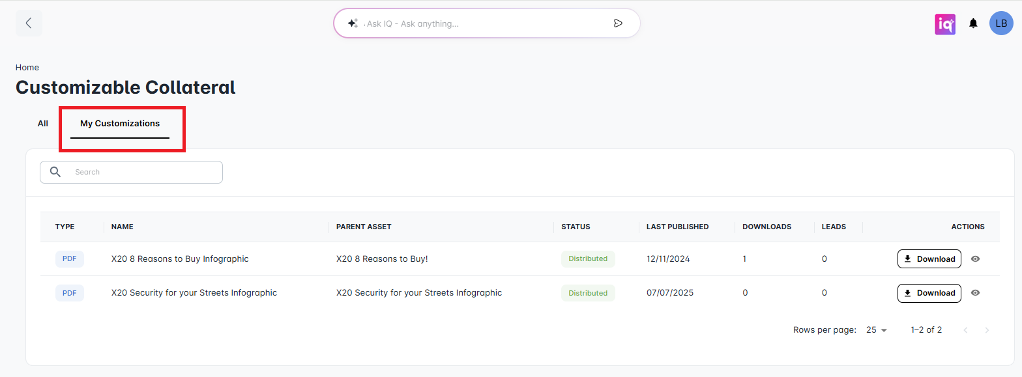Sort by the Last Published column header
The height and width of the screenshot is (377, 1022).
pos(677,227)
